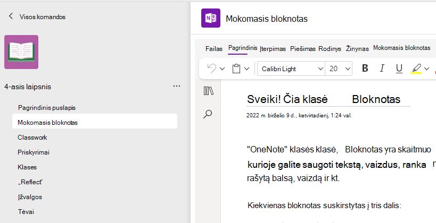Open Įžvalgos in the sidebar
The width and height of the screenshot is (436, 223).
click(30, 197)
